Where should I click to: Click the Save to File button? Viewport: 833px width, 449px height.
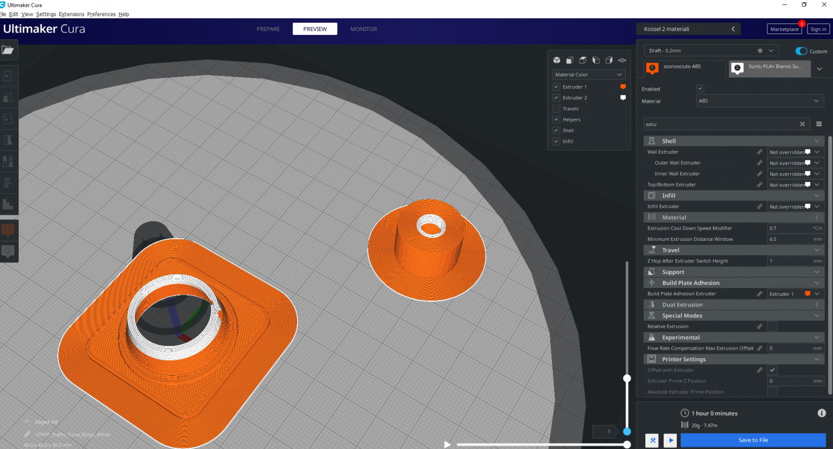[753, 440]
